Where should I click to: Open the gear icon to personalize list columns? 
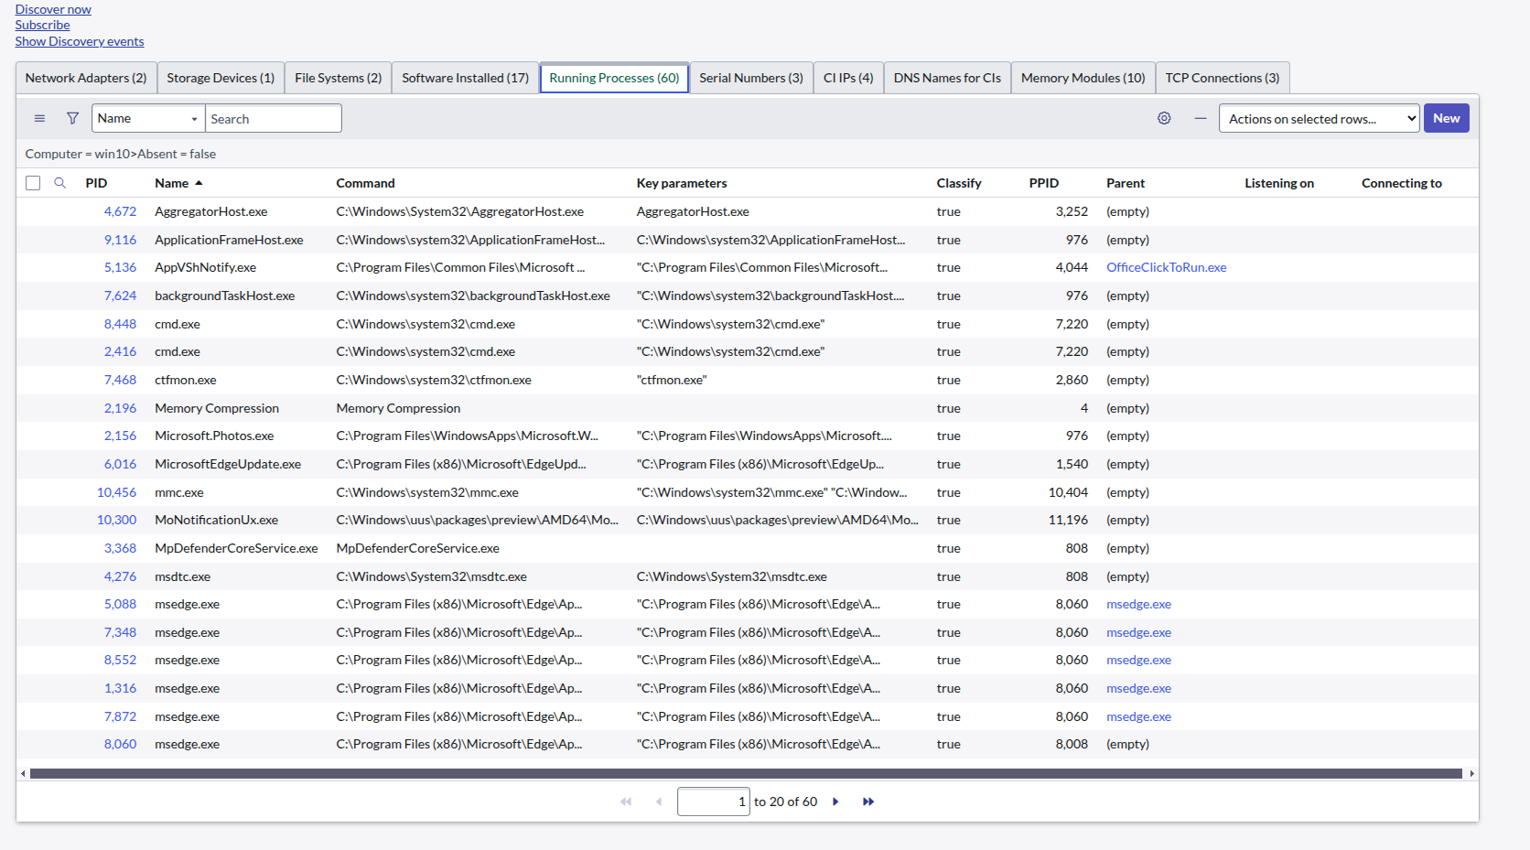click(1164, 118)
